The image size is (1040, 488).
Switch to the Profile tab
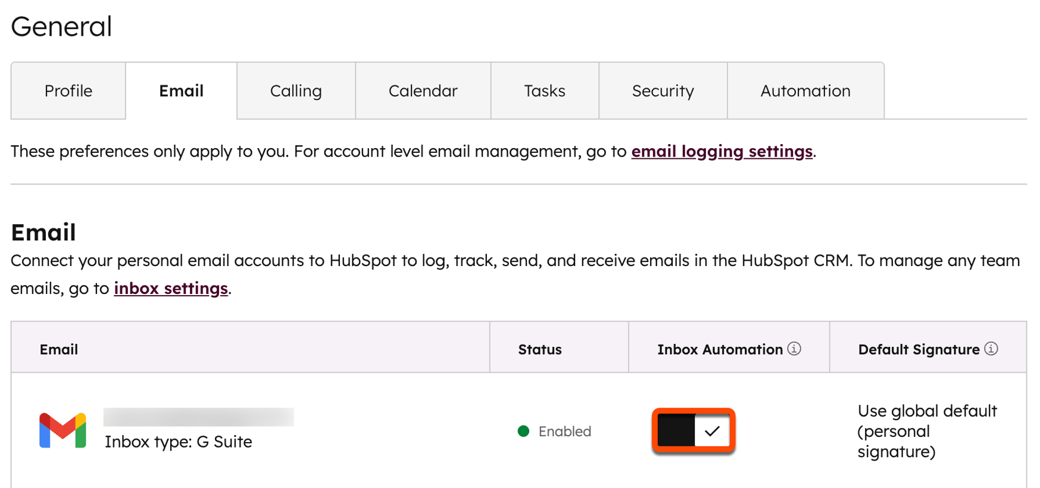coord(68,90)
